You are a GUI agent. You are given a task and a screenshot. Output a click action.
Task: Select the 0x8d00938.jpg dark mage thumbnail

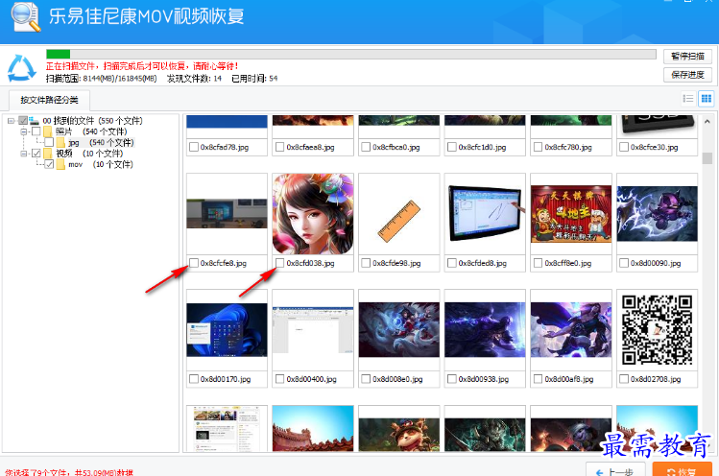tap(485, 330)
